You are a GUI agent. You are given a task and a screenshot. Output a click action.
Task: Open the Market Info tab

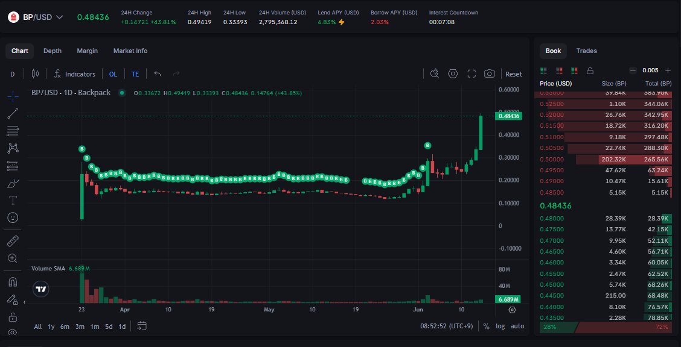[x=130, y=51]
